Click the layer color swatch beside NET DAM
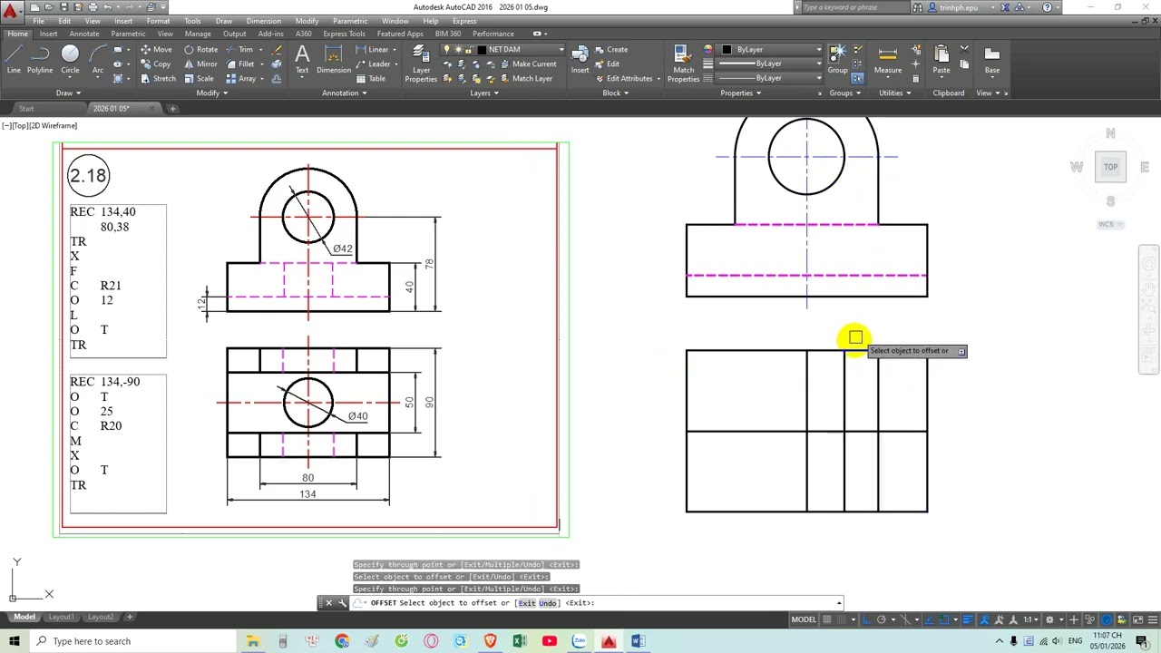Image resolution: width=1161 pixels, height=653 pixels. 483,50
